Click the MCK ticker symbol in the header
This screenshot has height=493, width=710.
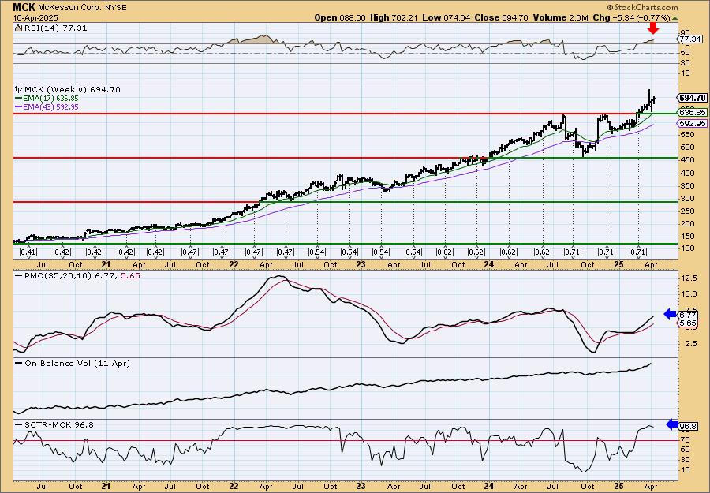click(24, 7)
